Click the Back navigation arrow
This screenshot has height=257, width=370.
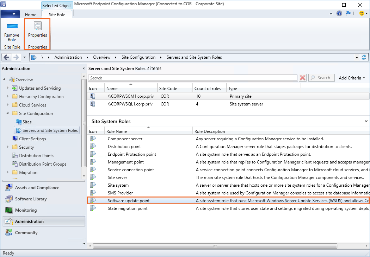[7, 57]
